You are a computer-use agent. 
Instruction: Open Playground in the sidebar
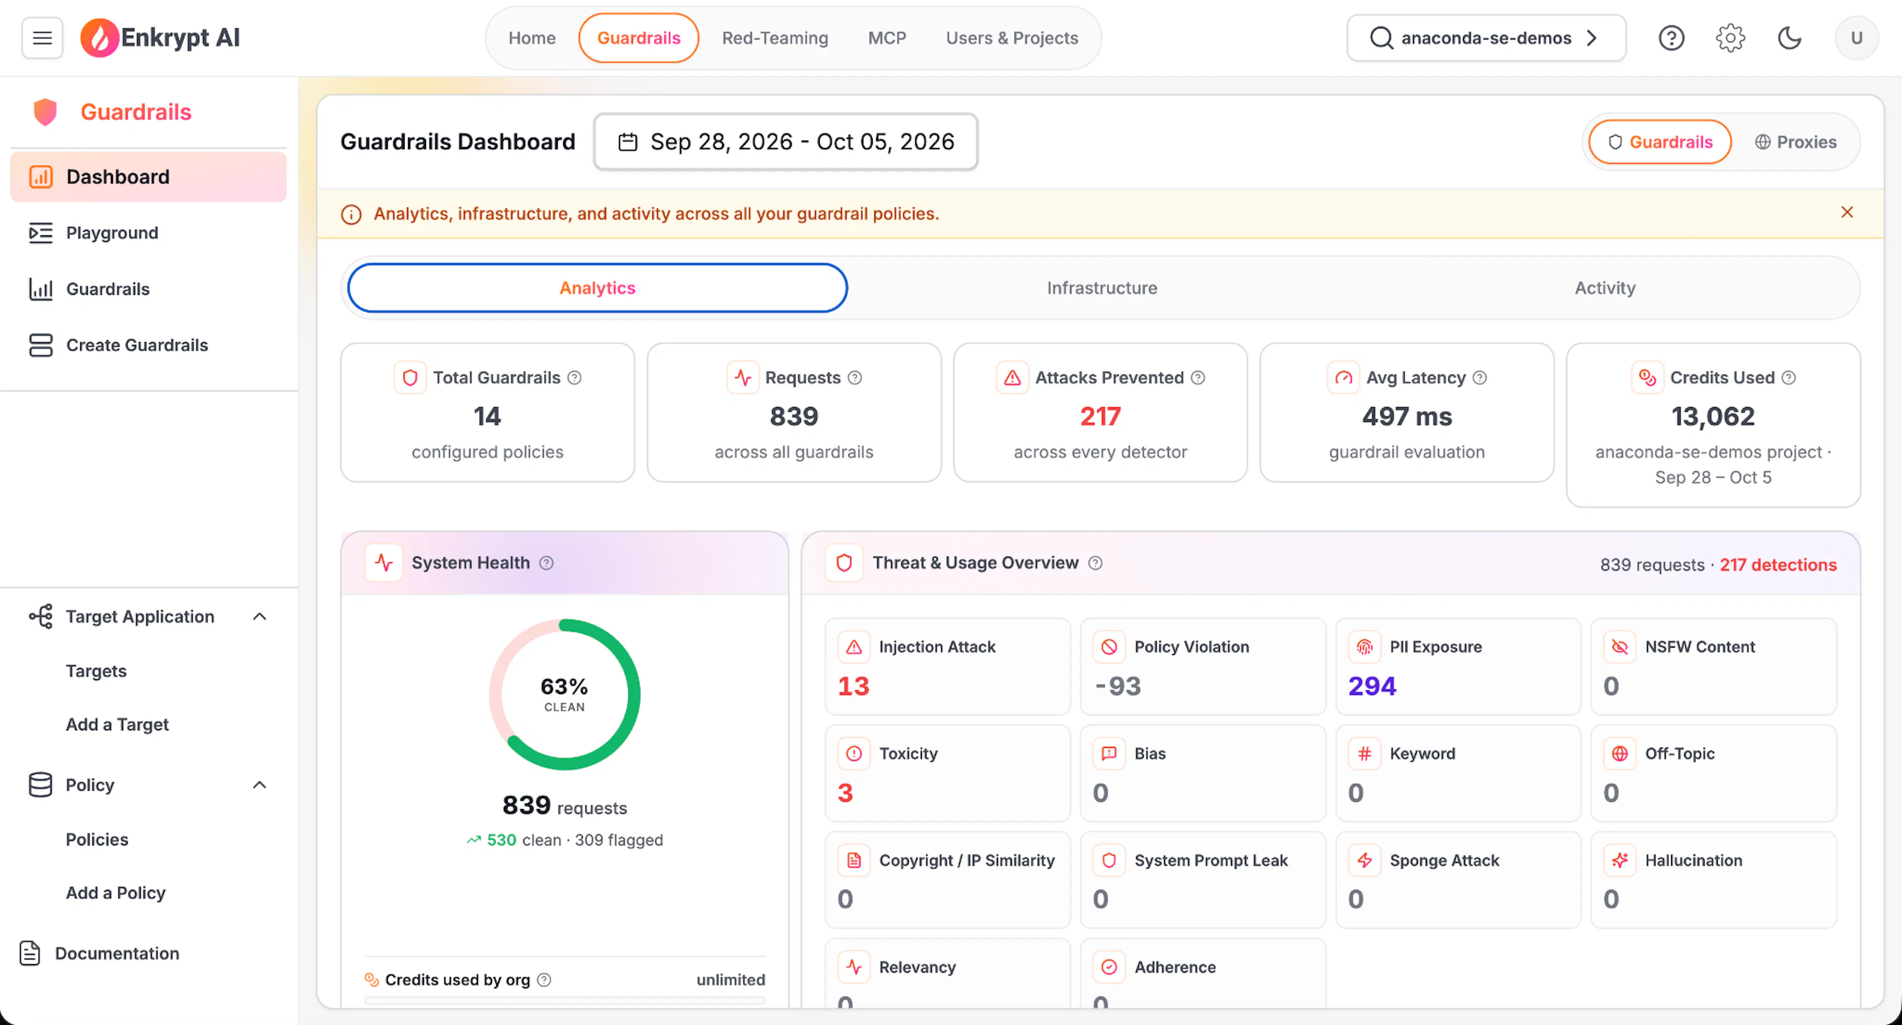pyautogui.click(x=149, y=233)
